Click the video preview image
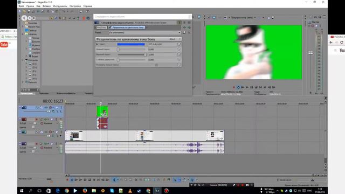345x194 pixels. tap(254, 52)
